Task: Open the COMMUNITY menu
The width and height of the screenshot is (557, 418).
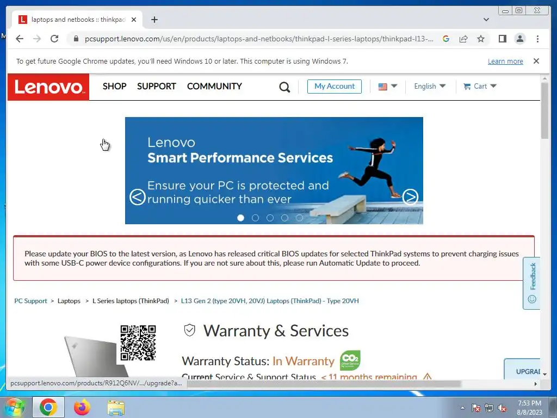Action: click(x=214, y=87)
